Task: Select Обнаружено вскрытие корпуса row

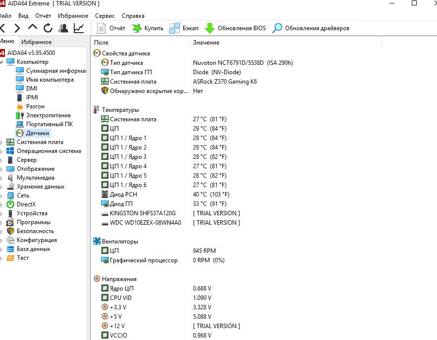Action: pyautogui.click(x=152, y=91)
